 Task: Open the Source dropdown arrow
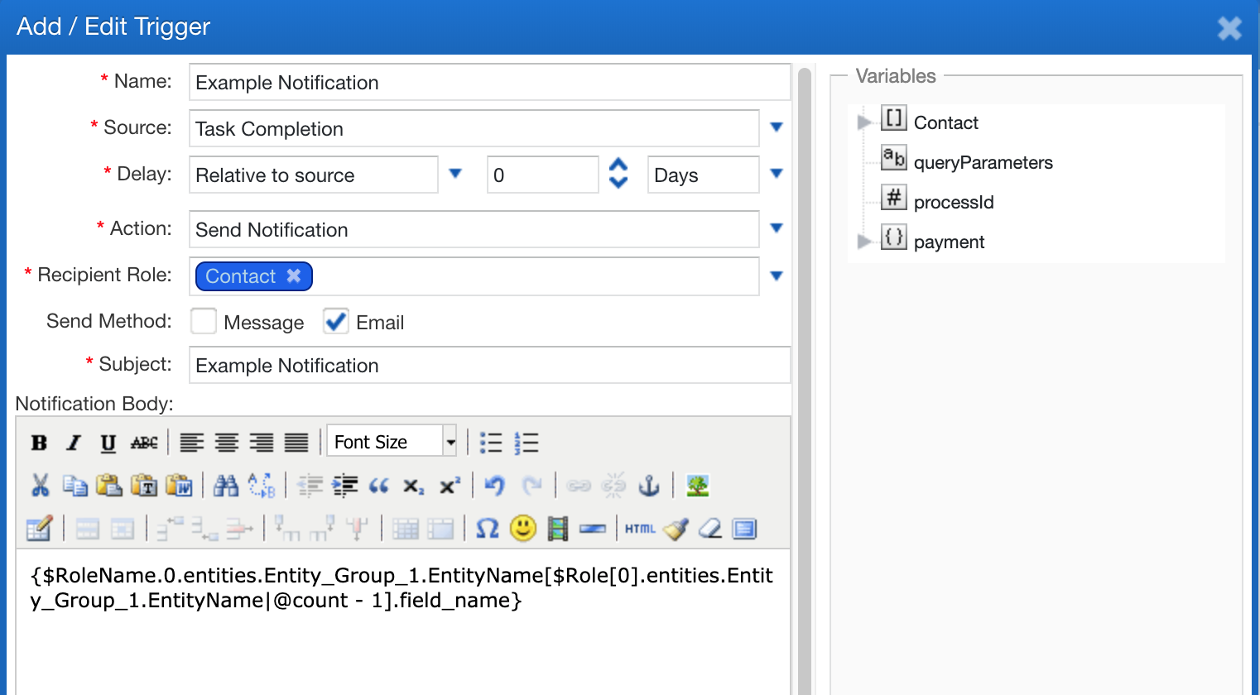(777, 127)
